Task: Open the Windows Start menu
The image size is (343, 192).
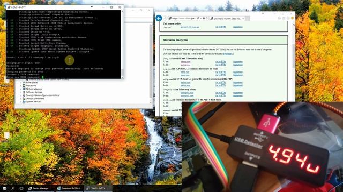Action: coord(4,188)
